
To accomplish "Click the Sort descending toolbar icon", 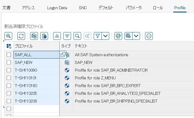I will pos(67,36).
